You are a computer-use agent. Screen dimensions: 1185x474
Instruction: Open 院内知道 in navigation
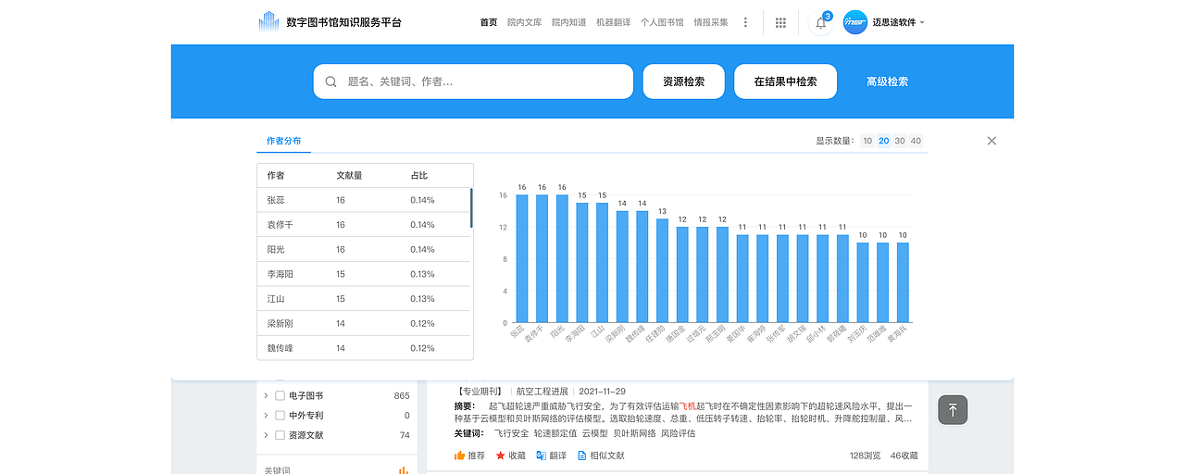569,22
